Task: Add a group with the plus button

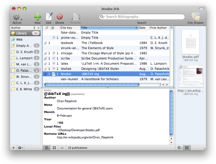Action: pos(13,148)
